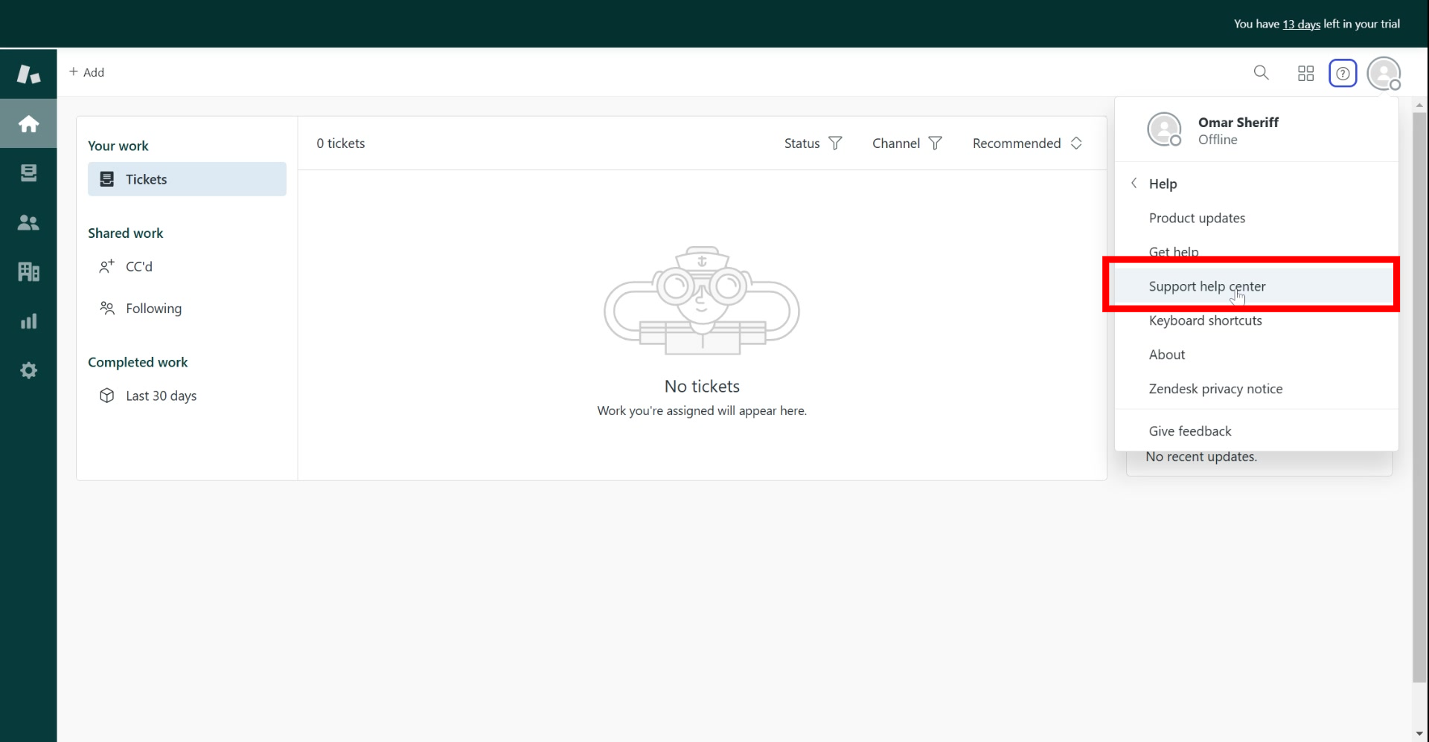
Task: Click the help question mark icon
Action: click(x=1343, y=73)
